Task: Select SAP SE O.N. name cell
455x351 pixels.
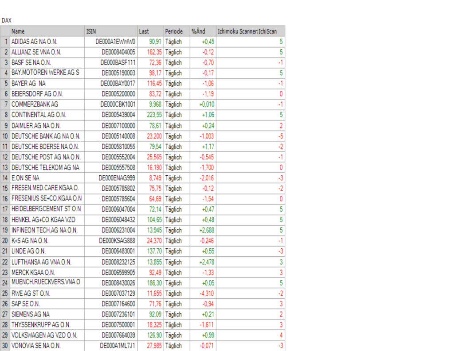Action: point(47,304)
